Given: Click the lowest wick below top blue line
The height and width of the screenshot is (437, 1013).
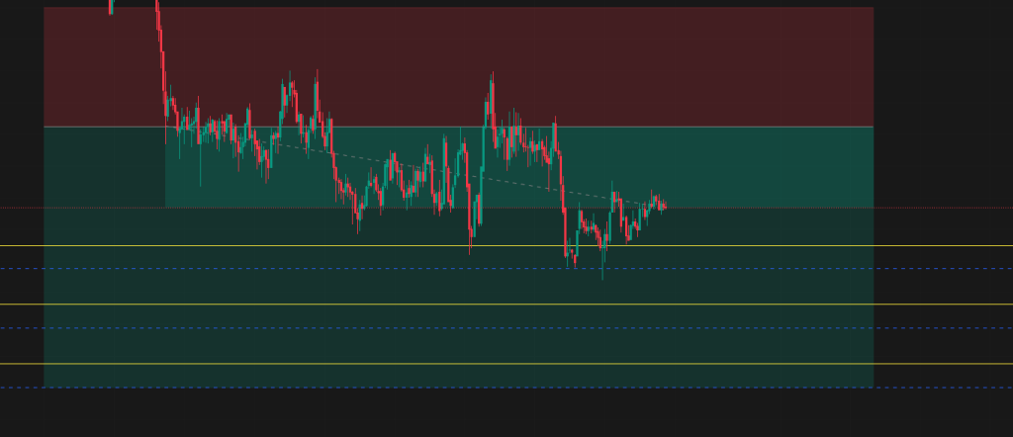Looking at the screenshot, I should 602,271.
